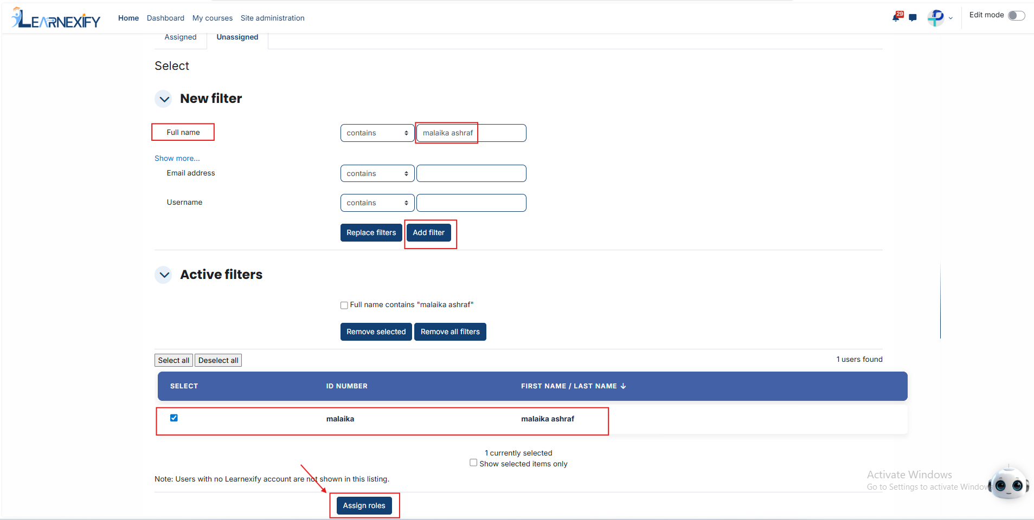This screenshot has height=520, width=1034.
Task: Select the Unassigned tab
Action: click(x=237, y=37)
